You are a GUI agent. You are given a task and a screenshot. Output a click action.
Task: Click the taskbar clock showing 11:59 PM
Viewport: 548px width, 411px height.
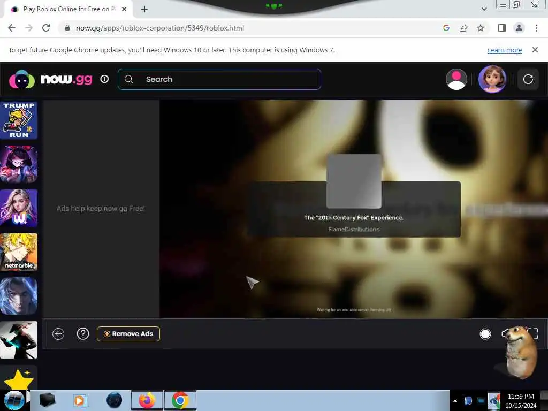[521, 401]
